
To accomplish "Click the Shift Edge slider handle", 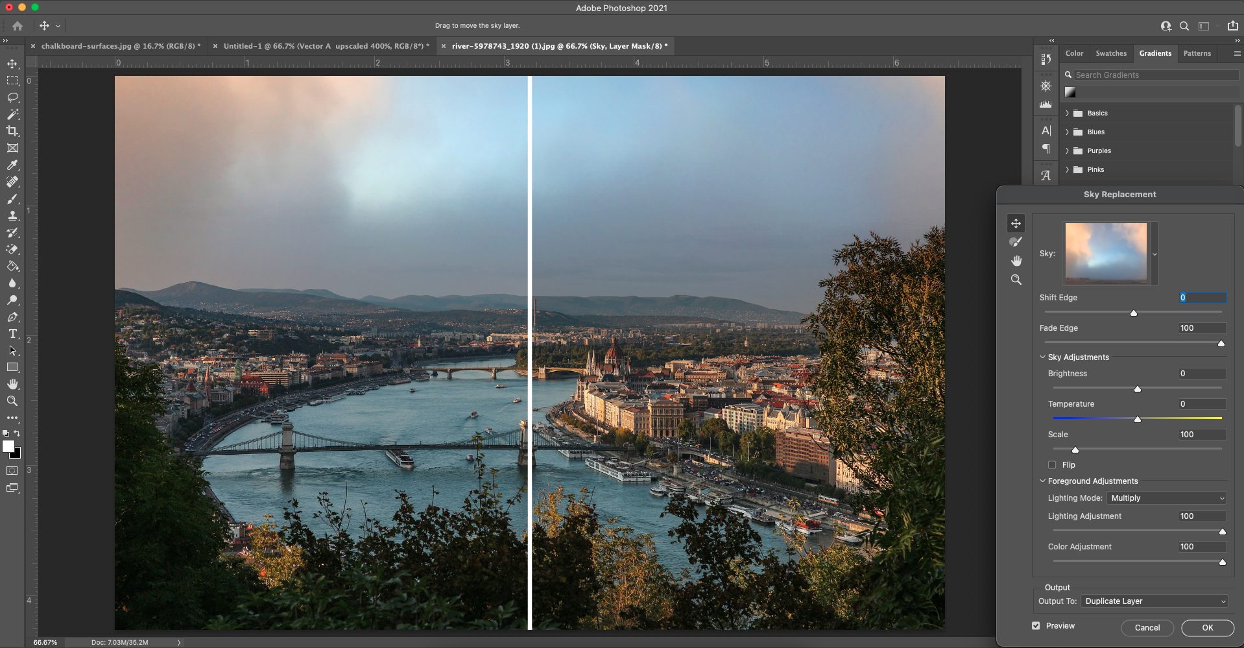I will (x=1134, y=313).
